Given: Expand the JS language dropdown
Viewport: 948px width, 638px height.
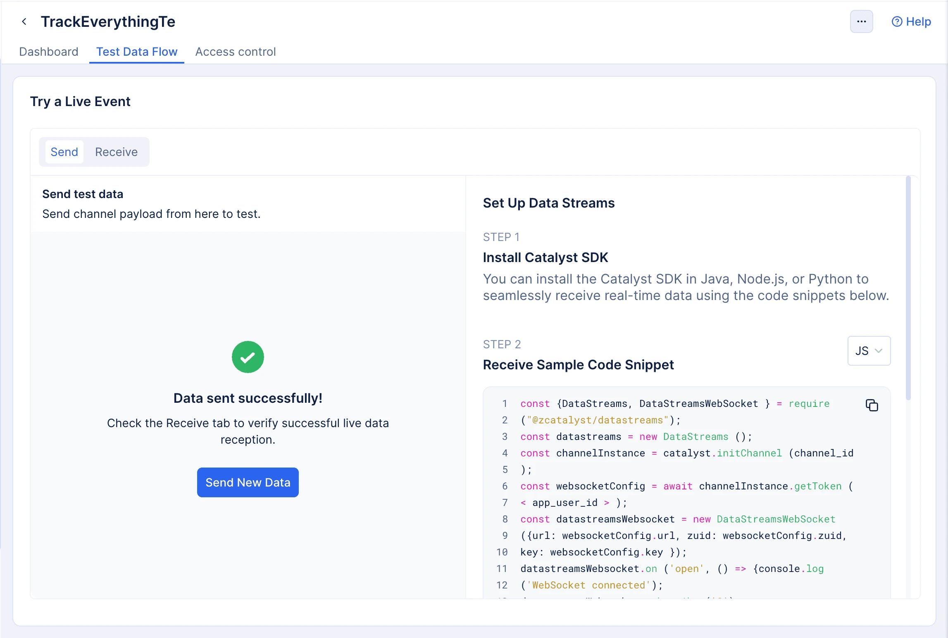Looking at the screenshot, I should tap(869, 351).
